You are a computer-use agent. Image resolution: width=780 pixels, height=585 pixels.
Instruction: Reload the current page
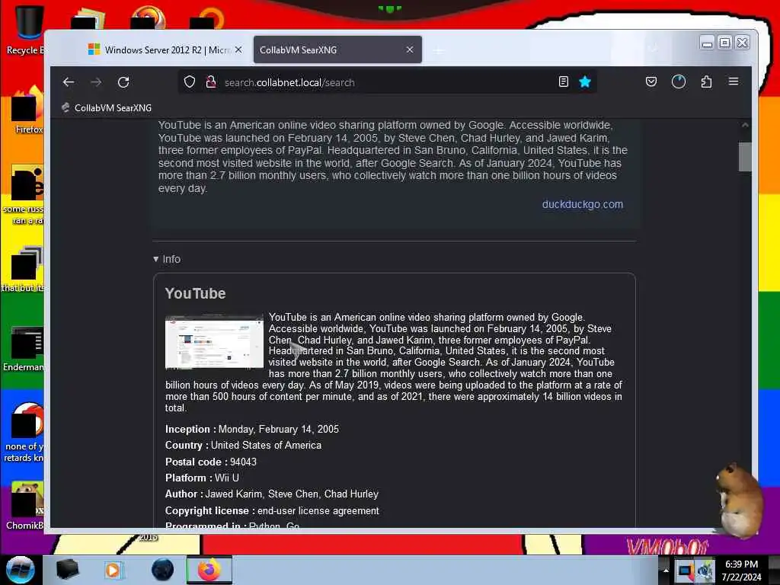tap(123, 82)
